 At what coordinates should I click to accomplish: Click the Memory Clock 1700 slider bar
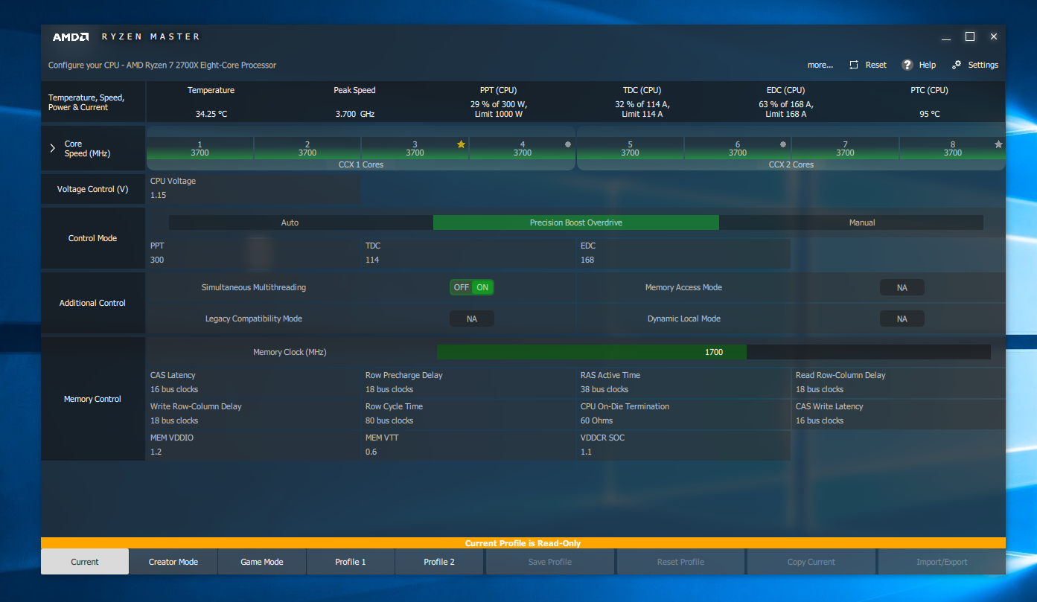click(x=714, y=352)
